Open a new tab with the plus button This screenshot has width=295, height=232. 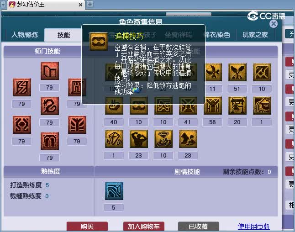pyautogui.click(x=90, y=4)
